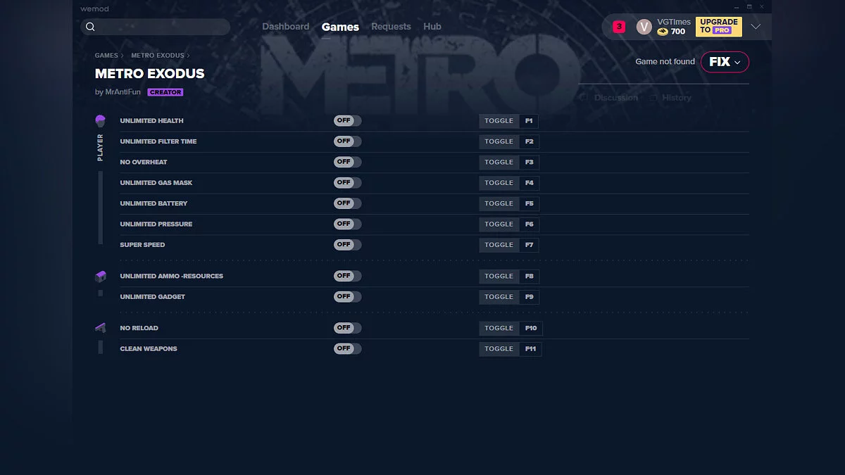Viewport: 845px width, 475px height.
Task: Expand the Metro Exodus breadcrumb chevron
Action: click(x=188, y=56)
